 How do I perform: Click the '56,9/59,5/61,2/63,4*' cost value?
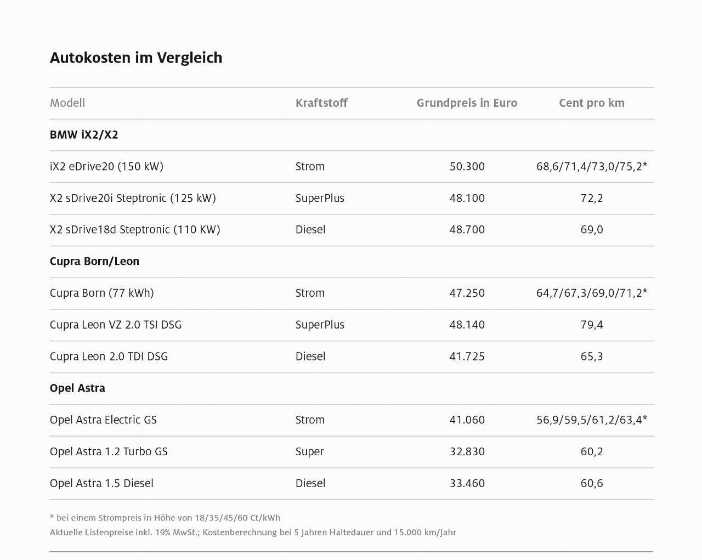(x=591, y=420)
